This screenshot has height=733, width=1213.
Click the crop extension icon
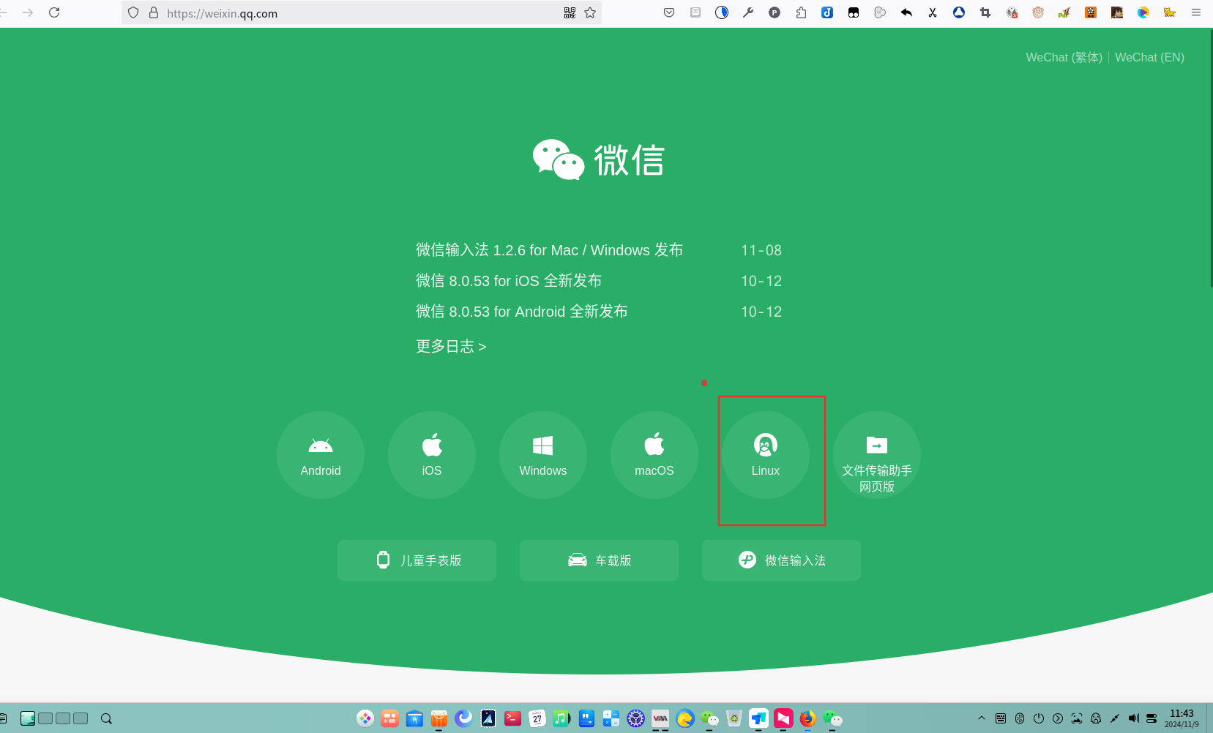pos(985,12)
